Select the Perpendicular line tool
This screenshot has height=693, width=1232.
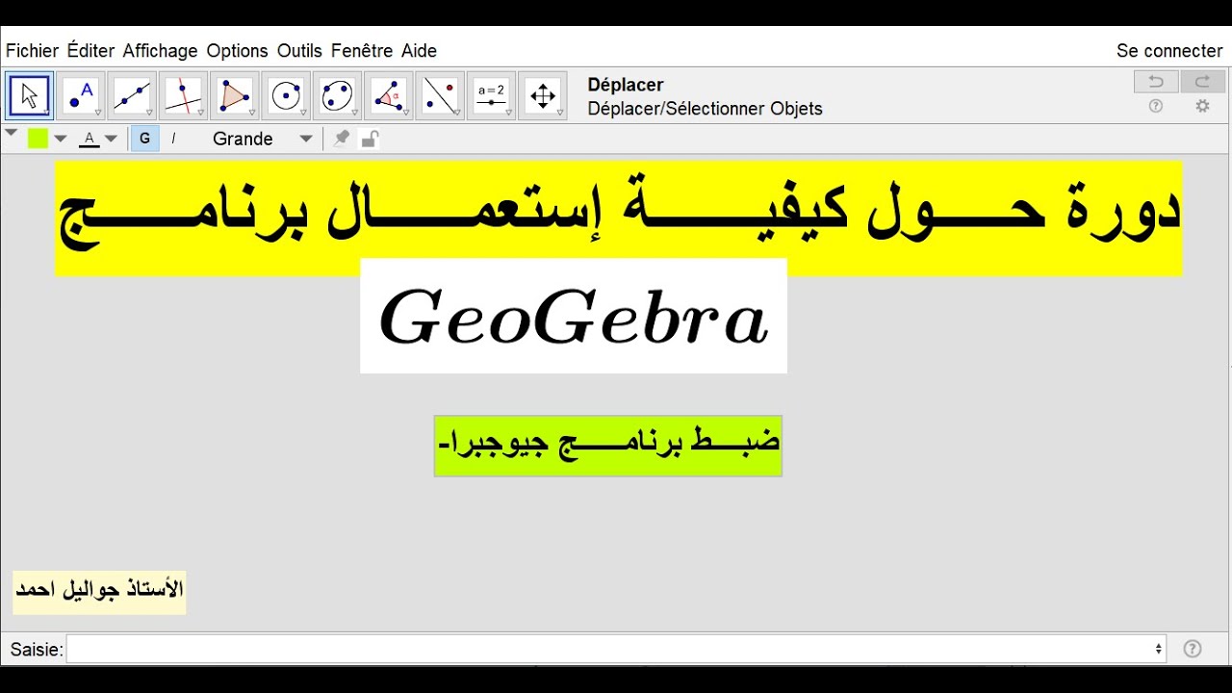click(183, 95)
